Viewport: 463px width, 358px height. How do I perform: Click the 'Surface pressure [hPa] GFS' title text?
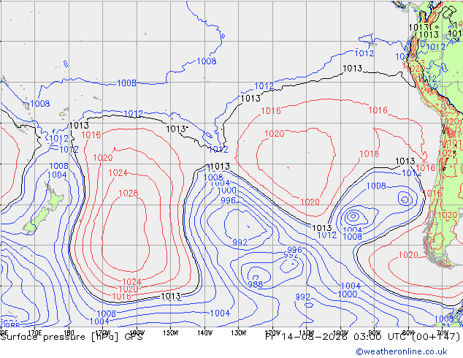coord(72,337)
